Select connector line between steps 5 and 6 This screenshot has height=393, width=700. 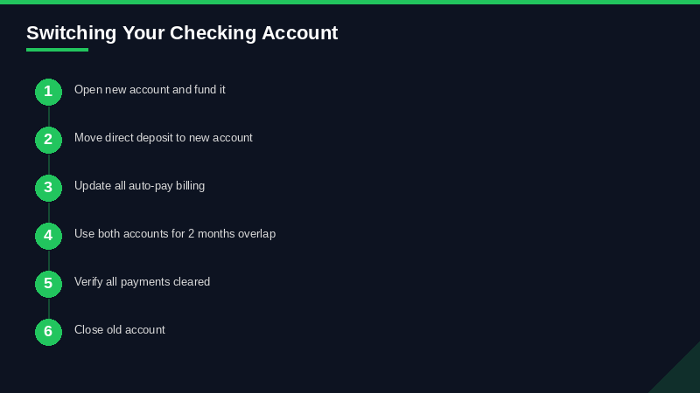pyautogui.click(x=49, y=308)
